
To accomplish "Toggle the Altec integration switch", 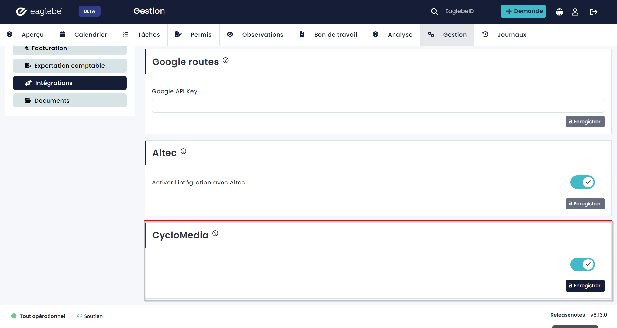I will [583, 182].
